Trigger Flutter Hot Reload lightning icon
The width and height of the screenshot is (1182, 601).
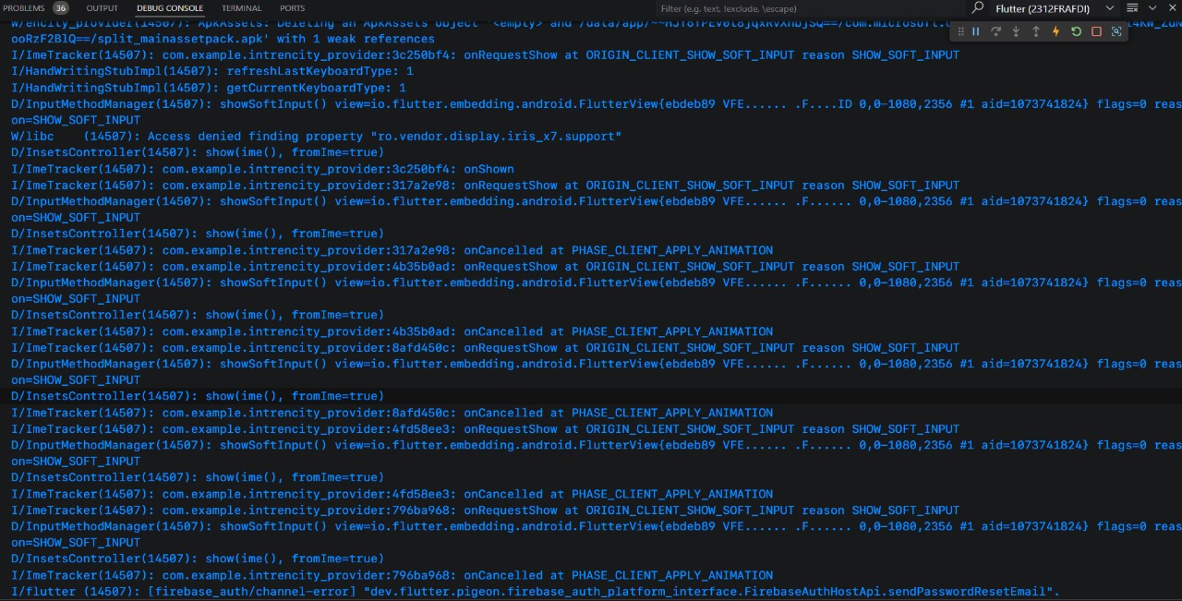[1056, 31]
